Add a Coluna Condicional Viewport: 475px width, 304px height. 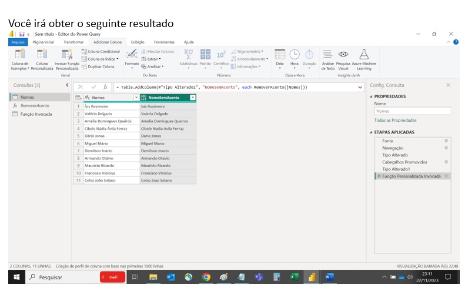(x=101, y=52)
